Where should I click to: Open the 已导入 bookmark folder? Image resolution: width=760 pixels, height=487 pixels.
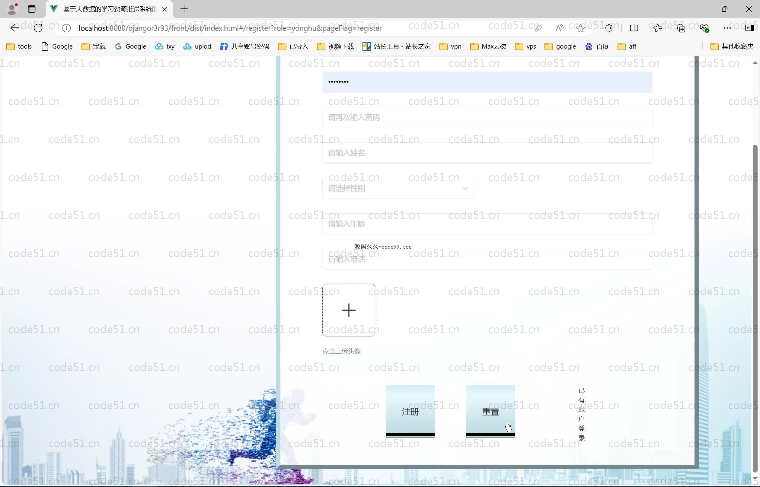click(x=293, y=46)
